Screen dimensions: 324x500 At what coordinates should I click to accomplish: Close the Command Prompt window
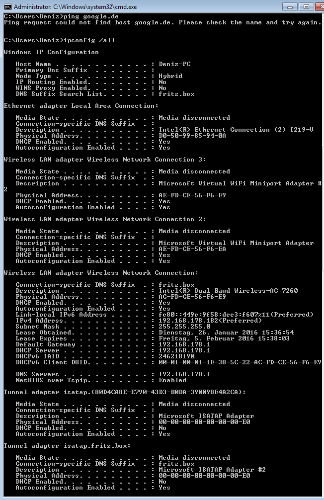pos(320,6)
